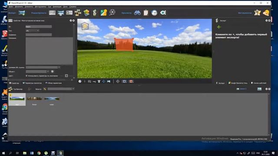The image size is (278, 156).
Task: Open Viewing Parameters toolbar icon
Action: [x=61, y=13]
